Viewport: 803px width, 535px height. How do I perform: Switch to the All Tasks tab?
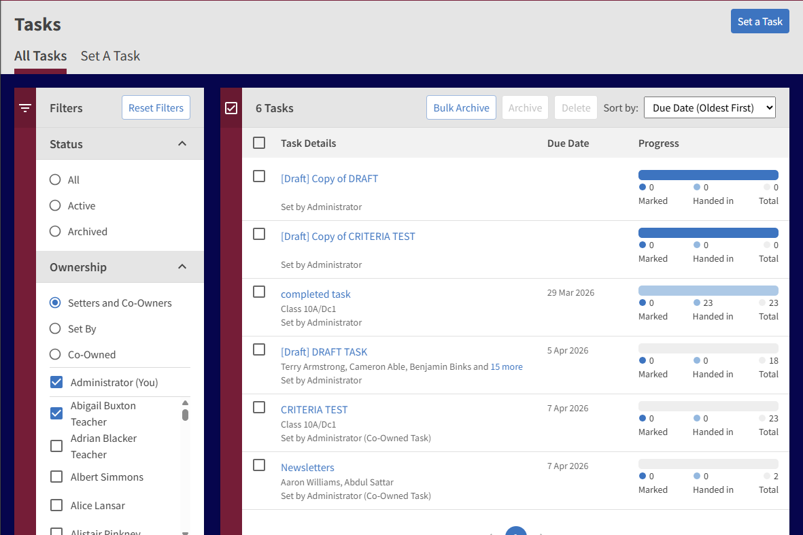(41, 56)
